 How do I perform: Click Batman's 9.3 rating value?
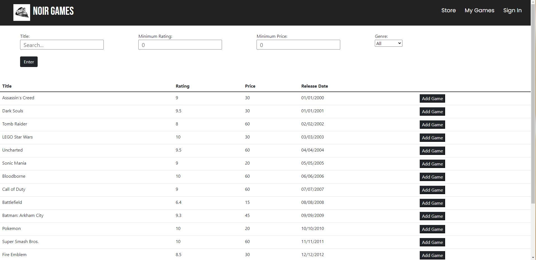178,216
